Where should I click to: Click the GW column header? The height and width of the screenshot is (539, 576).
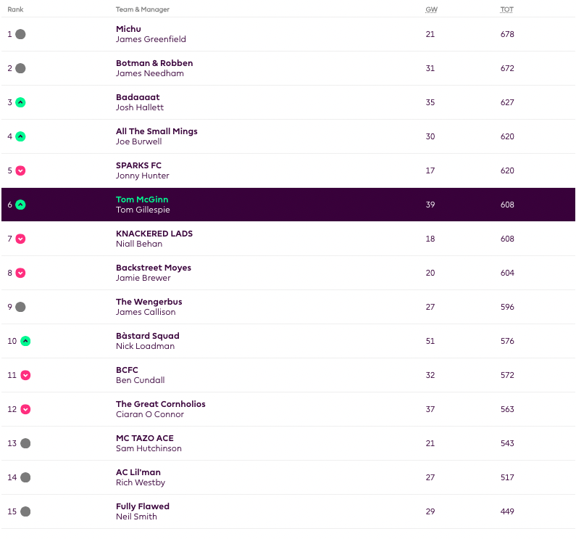tap(430, 9)
